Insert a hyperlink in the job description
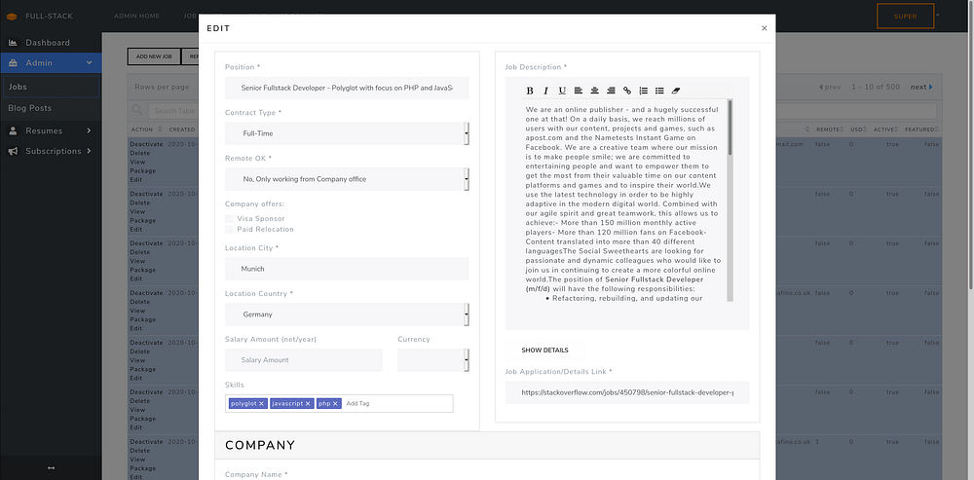This screenshot has width=974, height=480. pyautogui.click(x=626, y=91)
